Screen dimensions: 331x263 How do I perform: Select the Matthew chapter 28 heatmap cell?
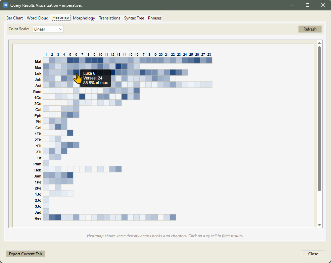click(x=209, y=60)
